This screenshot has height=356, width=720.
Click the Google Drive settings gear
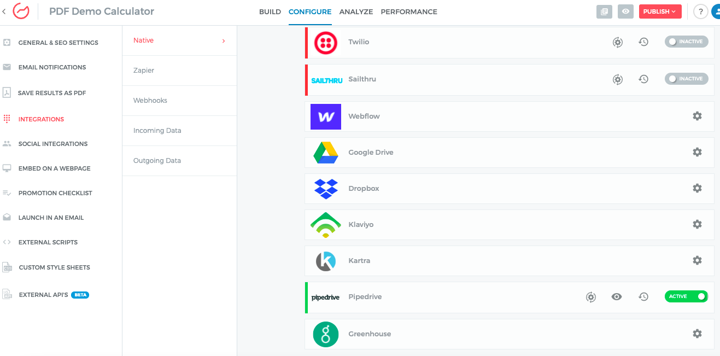pyautogui.click(x=697, y=152)
